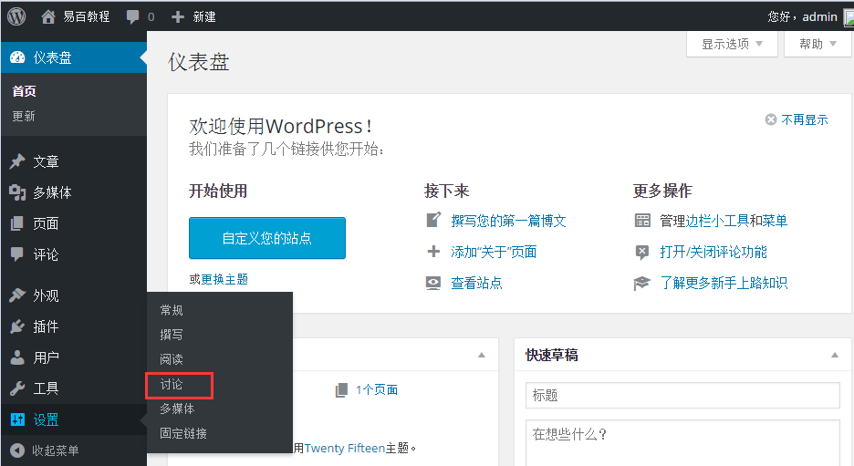Select 固定链接 in the settings submenu
This screenshot has height=466, width=854.
(183, 433)
